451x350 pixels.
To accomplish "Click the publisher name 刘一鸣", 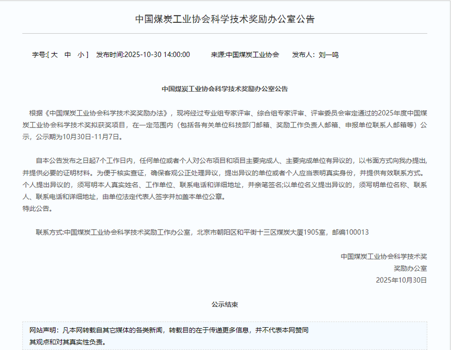I will tap(328, 55).
